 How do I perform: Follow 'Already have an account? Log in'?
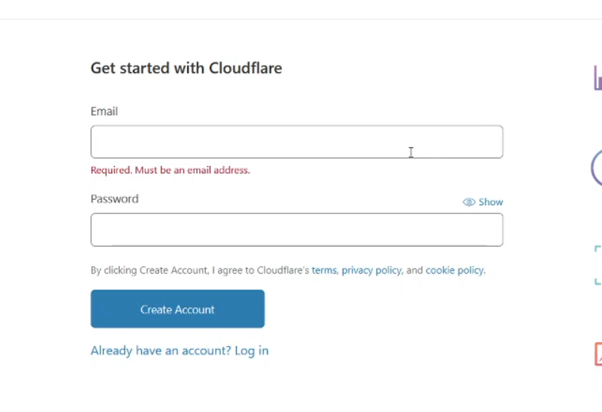coord(180,350)
